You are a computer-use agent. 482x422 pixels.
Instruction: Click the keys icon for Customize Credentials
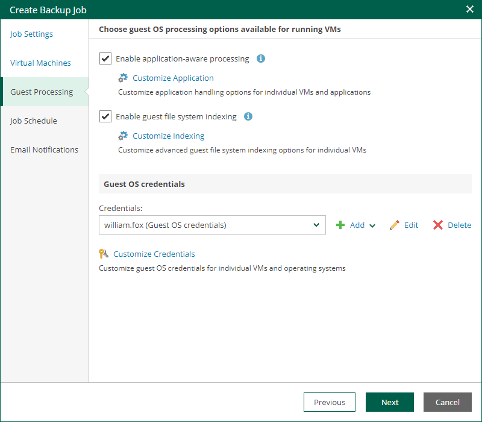pos(104,254)
